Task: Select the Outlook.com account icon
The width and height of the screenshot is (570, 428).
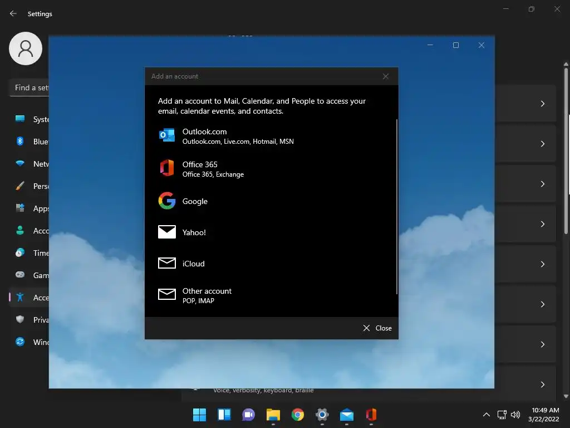Action: pos(167,135)
